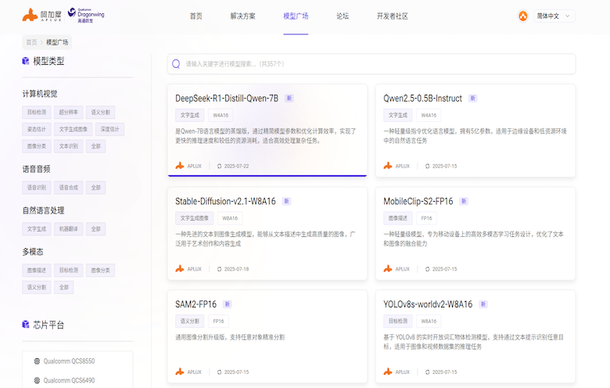Click the cube icon beside 芯片平台
Image resolution: width=610 pixels, height=388 pixels.
26,324
